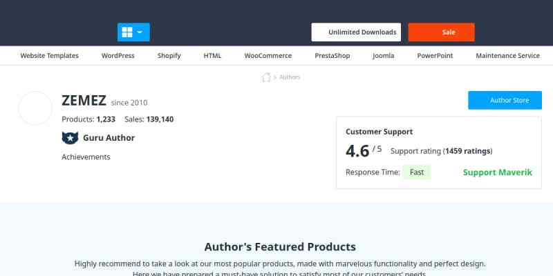Click the Unlimited Downloads button
The height and width of the screenshot is (276, 553).
pyautogui.click(x=356, y=32)
